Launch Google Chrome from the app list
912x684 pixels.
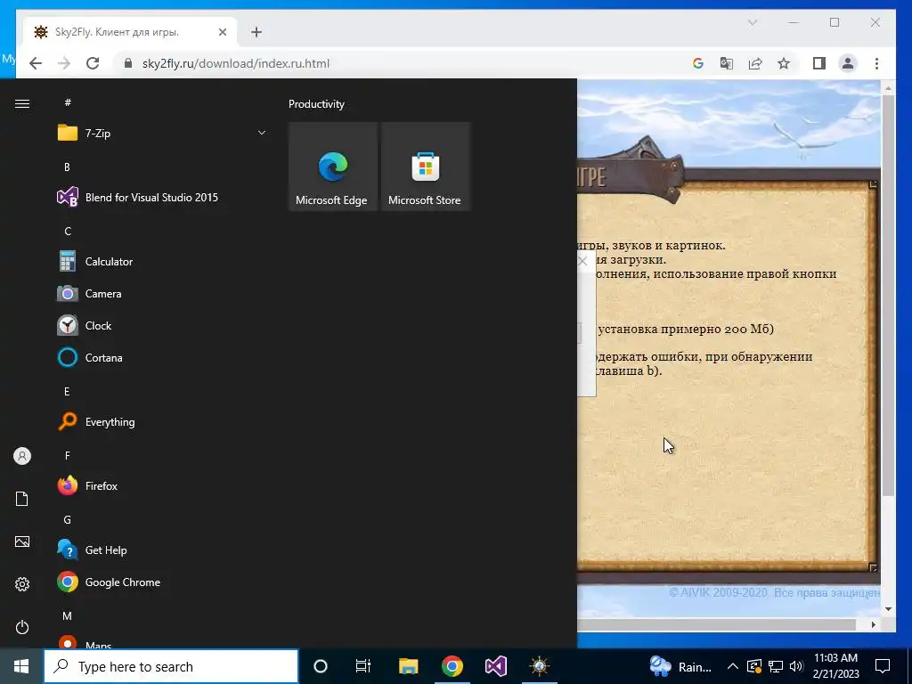162,582
